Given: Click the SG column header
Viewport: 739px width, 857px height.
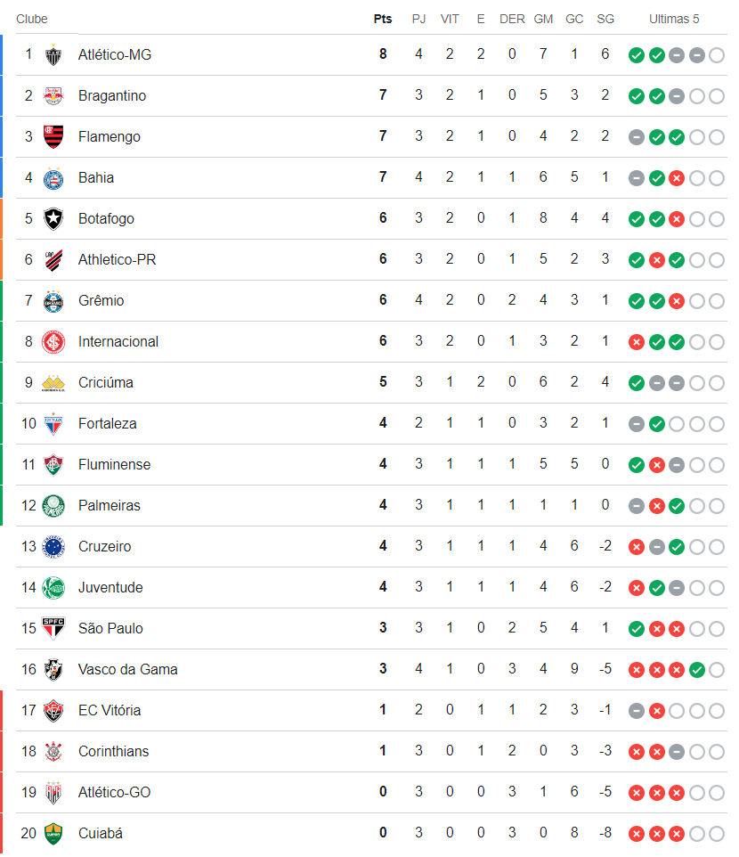Looking at the screenshot, I should [x=605, y=19].
